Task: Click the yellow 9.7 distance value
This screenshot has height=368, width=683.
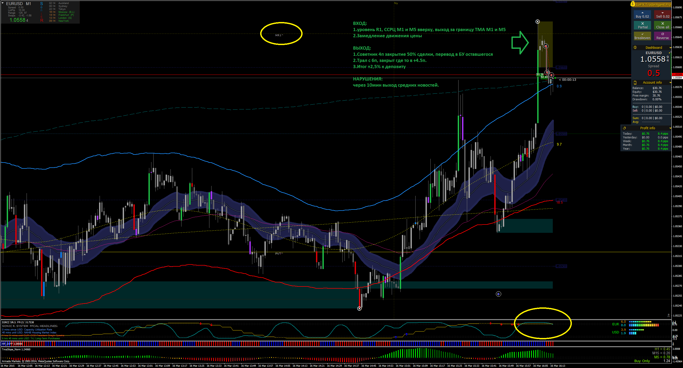Action: click(x=559, y=144)
